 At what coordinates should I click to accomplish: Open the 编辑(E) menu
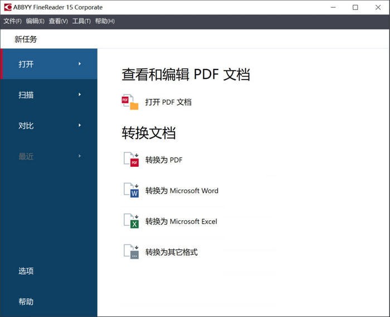point(35,21)
